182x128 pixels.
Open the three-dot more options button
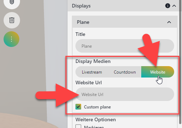point(11,39)
